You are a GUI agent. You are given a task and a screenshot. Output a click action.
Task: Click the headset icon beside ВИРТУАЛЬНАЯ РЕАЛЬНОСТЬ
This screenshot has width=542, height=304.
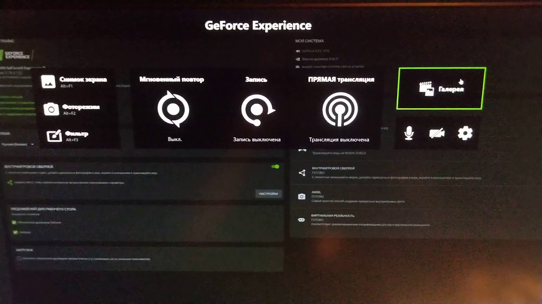pos(301,220)
